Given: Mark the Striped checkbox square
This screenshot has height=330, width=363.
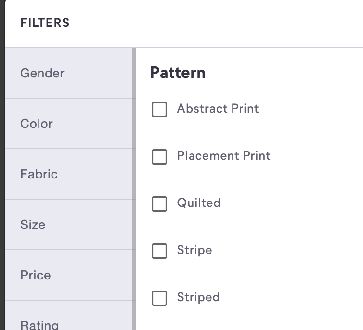Looking at the screenshot, I should click(x=159, y=298).
